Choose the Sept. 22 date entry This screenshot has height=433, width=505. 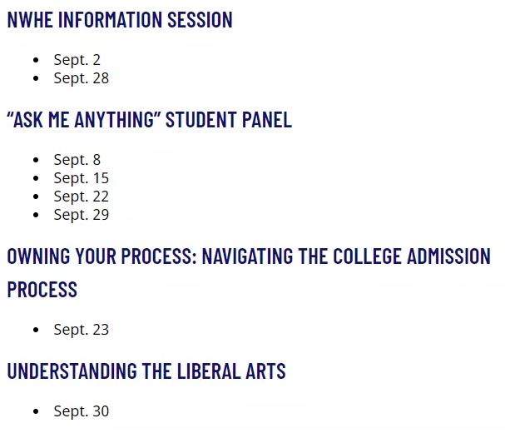click(x=82, y=197)
